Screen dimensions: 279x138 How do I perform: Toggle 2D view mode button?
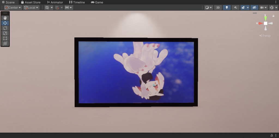pos(218,7)
